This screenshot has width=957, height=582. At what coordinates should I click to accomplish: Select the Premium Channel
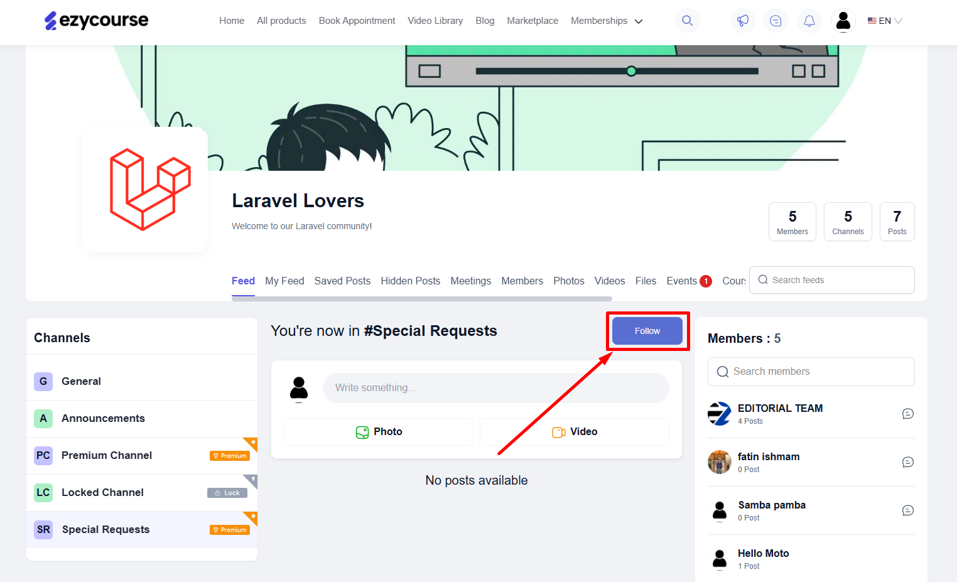click(142, 455)
